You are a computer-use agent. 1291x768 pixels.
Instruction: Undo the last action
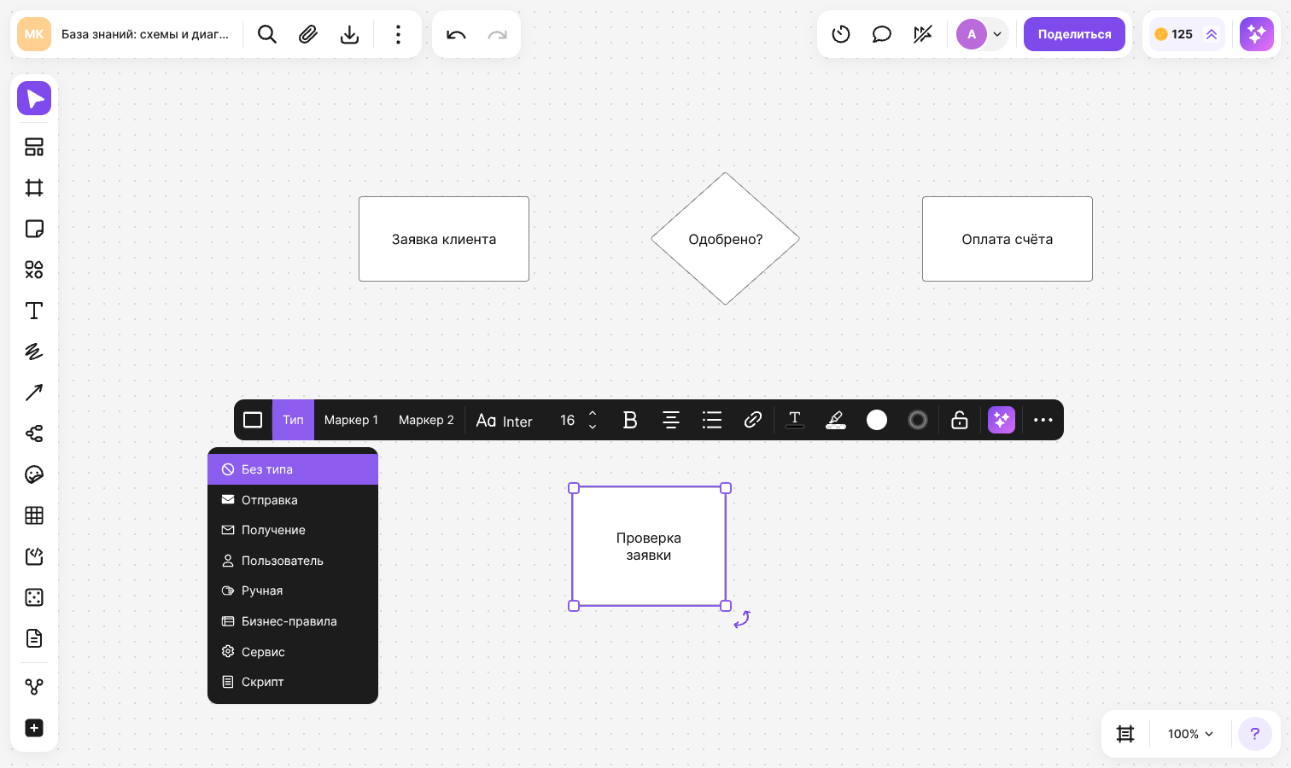pyautogui.click(x=456, y=34)
